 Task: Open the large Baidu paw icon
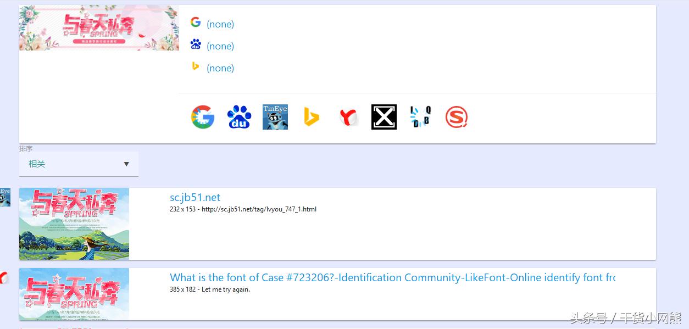(x=239, y=117)
